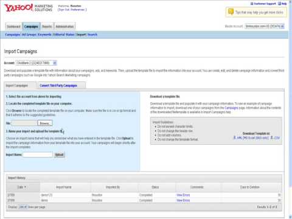
Task: Click the CSV download icon
Action: [x=272, y=137]
